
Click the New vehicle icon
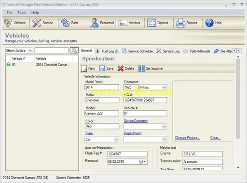click(84, 68)
